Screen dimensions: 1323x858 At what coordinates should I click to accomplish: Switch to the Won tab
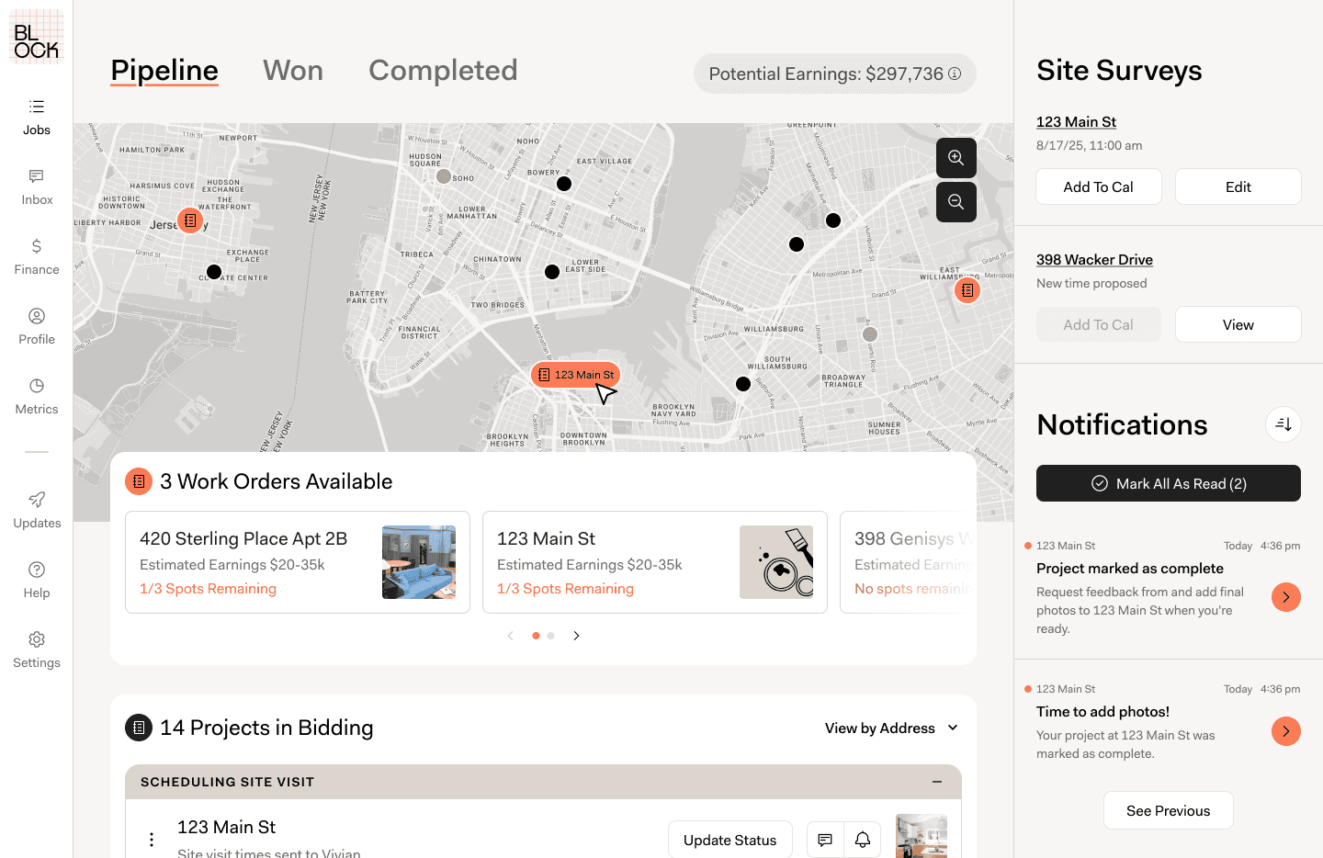[293, 71]
